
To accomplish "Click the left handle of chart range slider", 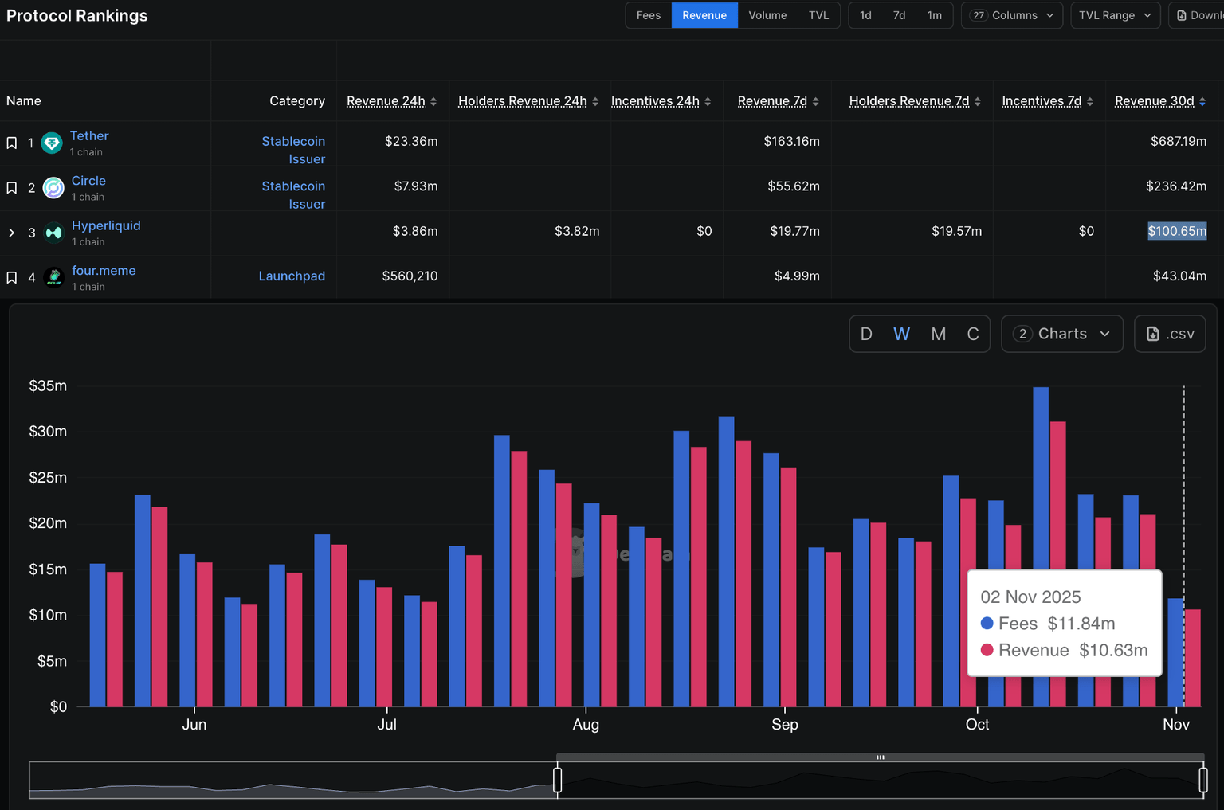I will tap(558, 780).
